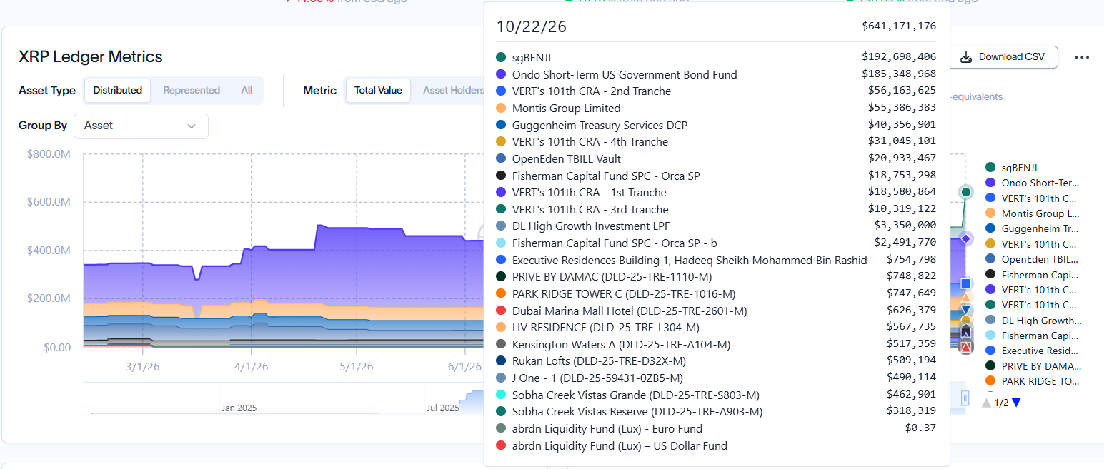Screen dimensions: 1104x469
Task: Toggle sgBENJI series in chart legend
Action: point(1012,168)
